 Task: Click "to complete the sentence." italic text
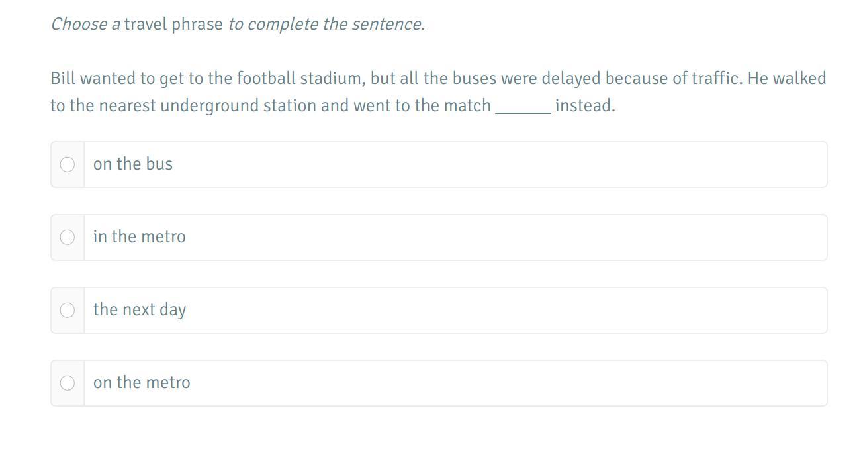326,25
